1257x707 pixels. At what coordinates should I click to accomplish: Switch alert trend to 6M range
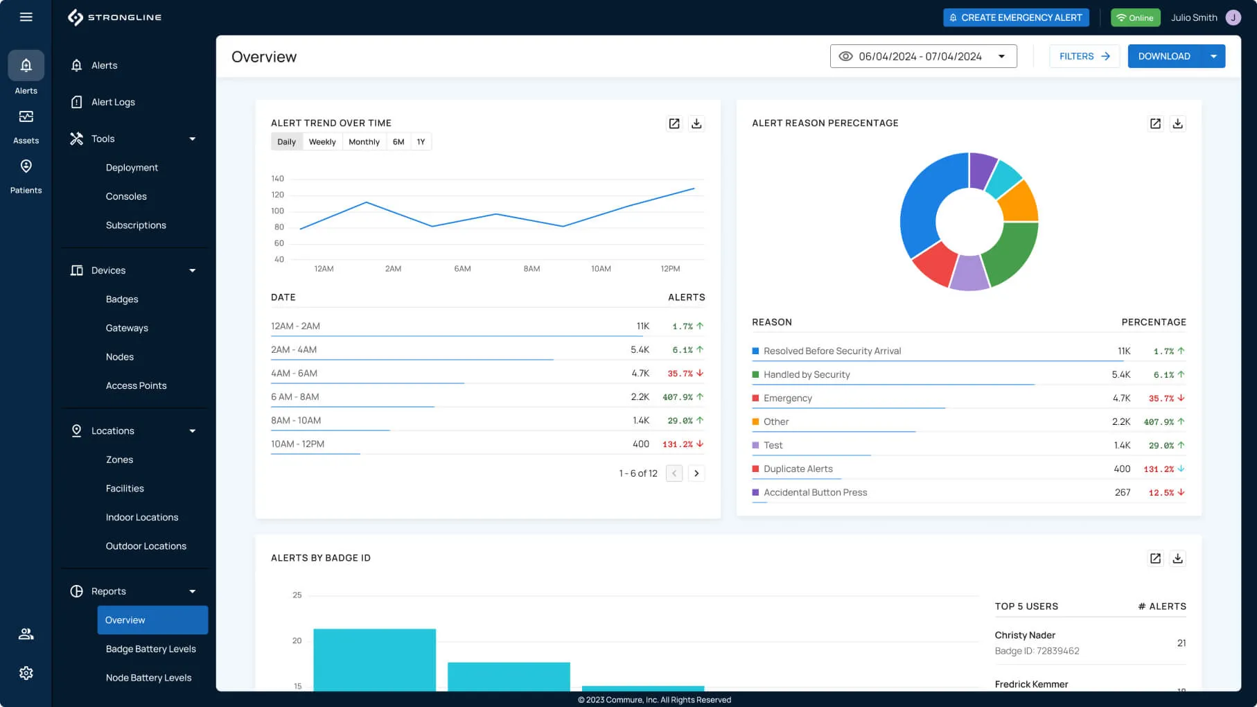click(x=398, y=141)
